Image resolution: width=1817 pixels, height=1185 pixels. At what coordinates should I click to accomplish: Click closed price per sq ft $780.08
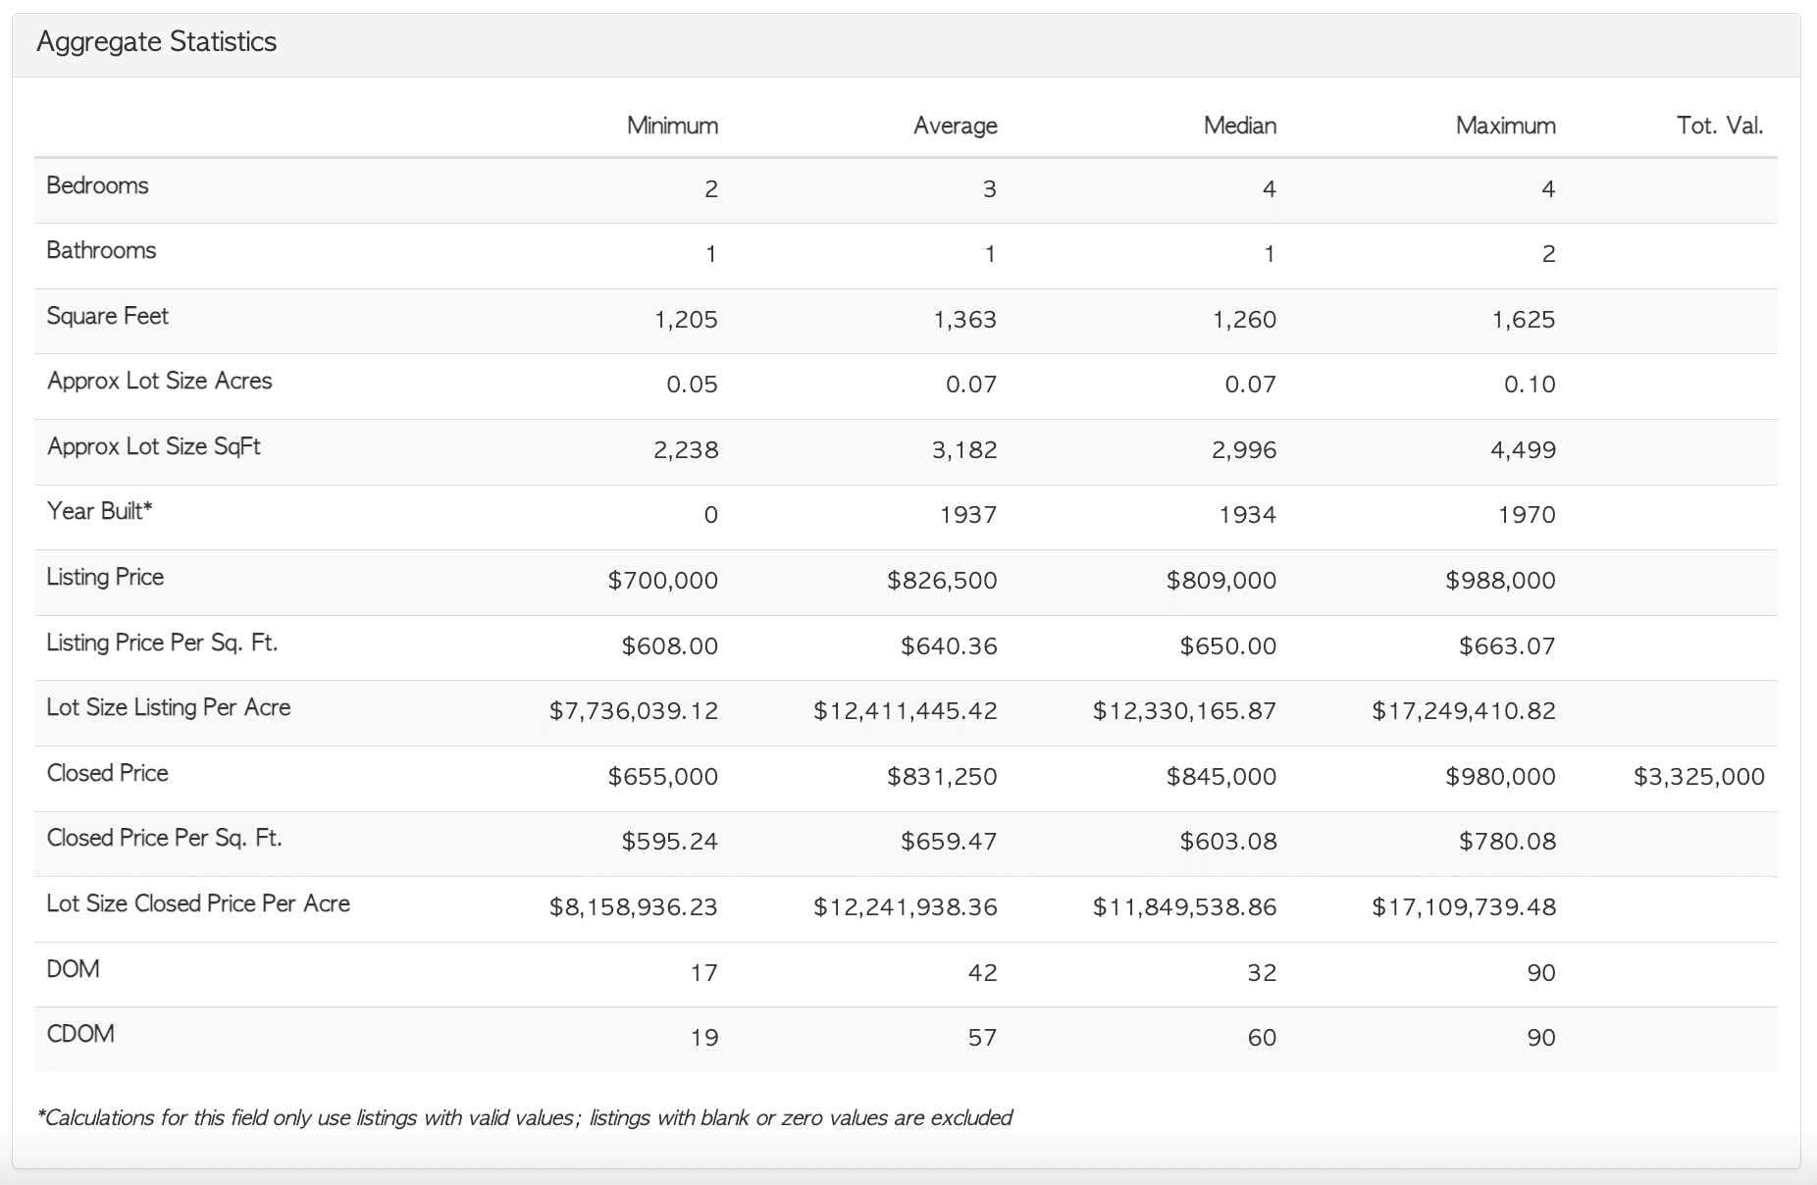pyautogui.click(x=1508, y=842)
